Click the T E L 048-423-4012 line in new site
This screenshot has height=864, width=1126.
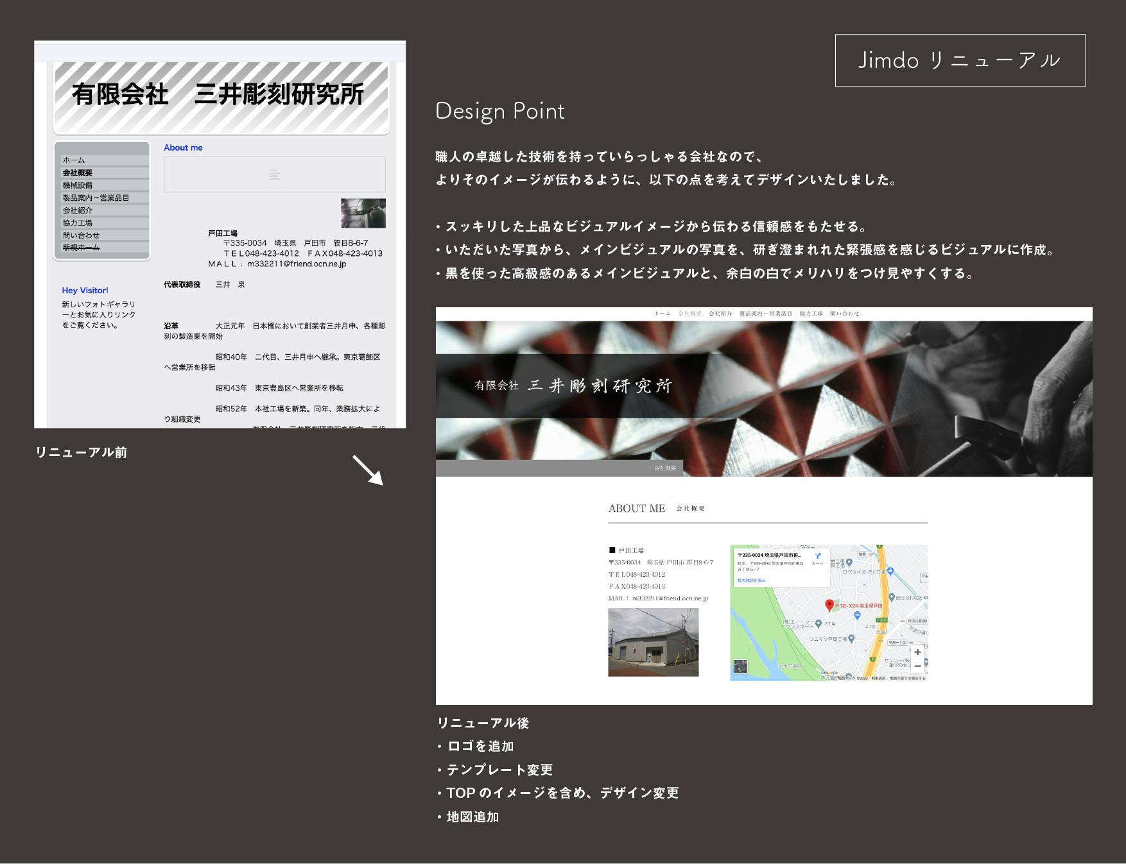click(637, 575)
